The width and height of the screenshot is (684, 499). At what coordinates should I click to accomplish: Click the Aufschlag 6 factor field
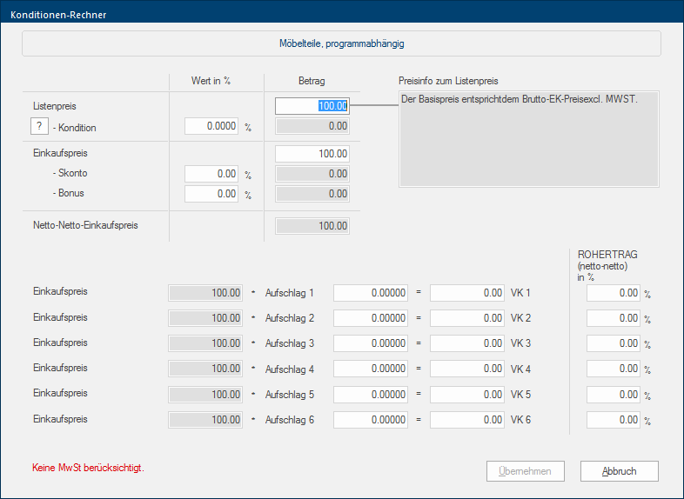click(x=371, y=420)
